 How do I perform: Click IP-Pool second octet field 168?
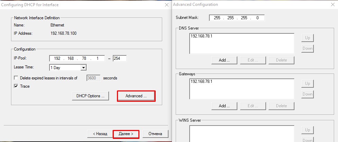(71, 58)
